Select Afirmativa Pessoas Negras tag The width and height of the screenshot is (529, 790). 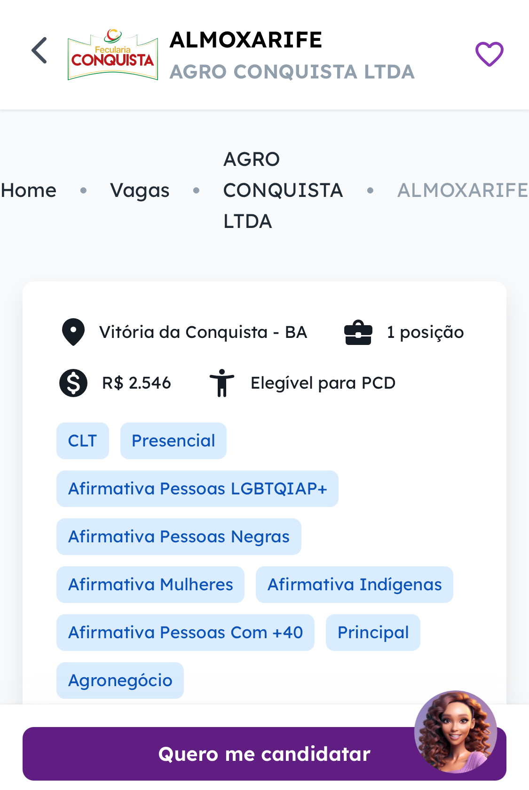pos(179,537)
